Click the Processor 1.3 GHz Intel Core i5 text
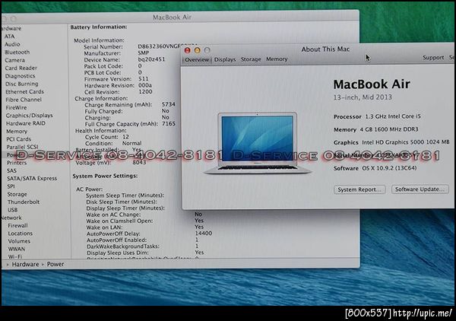456x321 pixels. (377, 116)
